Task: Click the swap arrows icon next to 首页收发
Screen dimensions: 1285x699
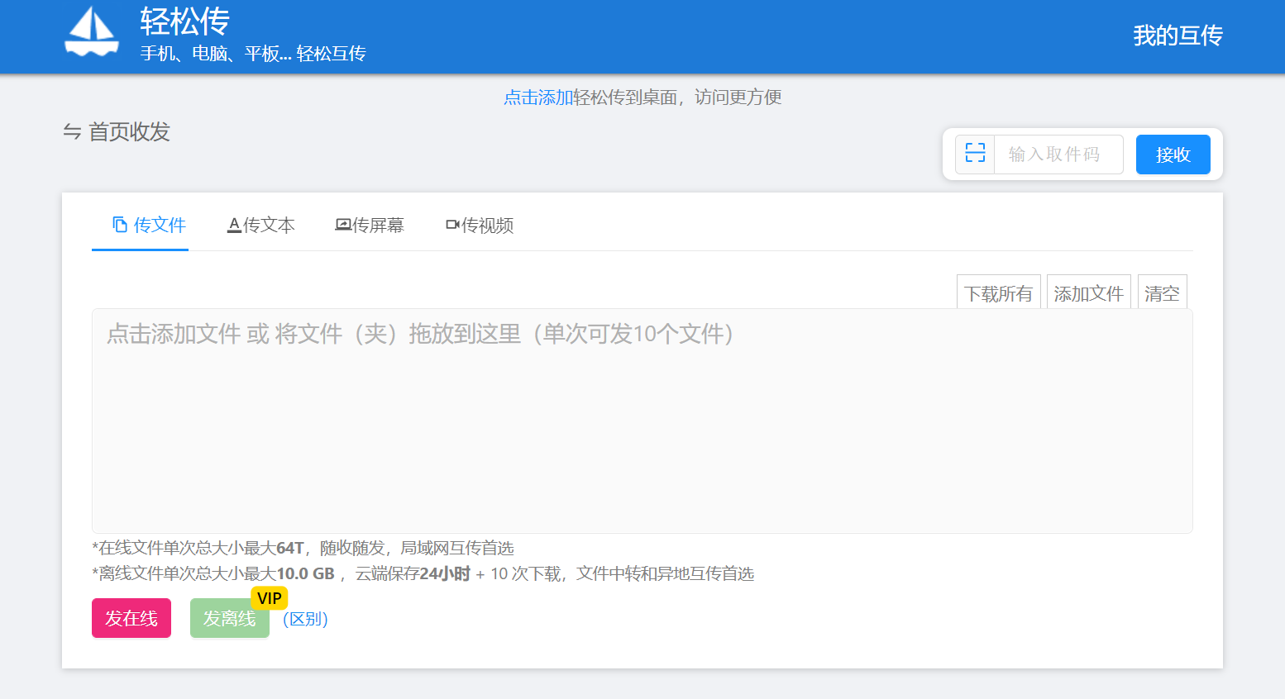Action: click(72, 132)
